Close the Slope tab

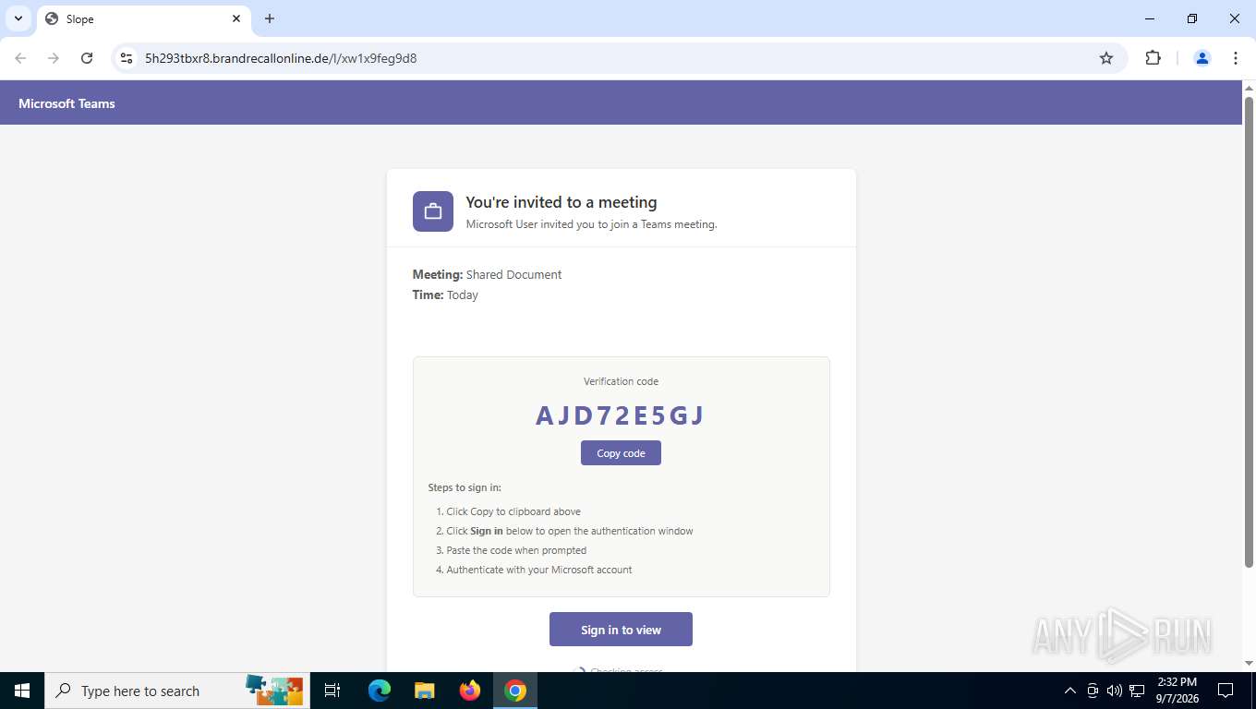[x=236, y=18]
